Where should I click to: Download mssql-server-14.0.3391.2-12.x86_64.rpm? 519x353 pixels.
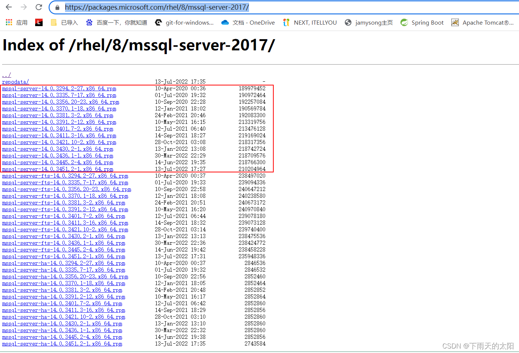59,122
